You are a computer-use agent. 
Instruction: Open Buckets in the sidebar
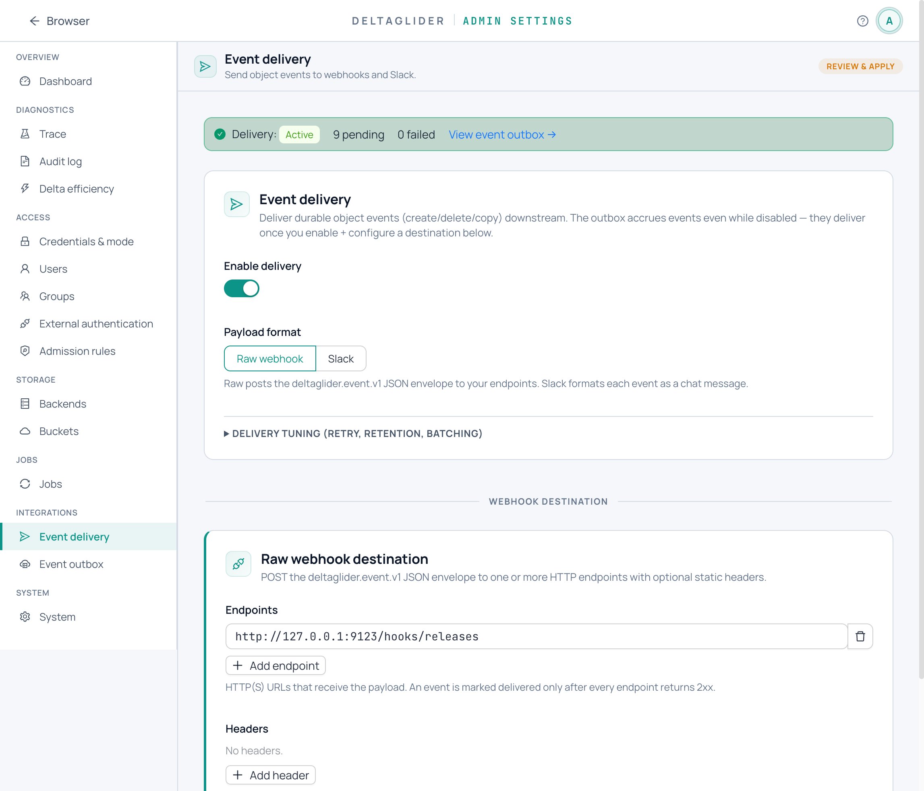tap(88, 431)
